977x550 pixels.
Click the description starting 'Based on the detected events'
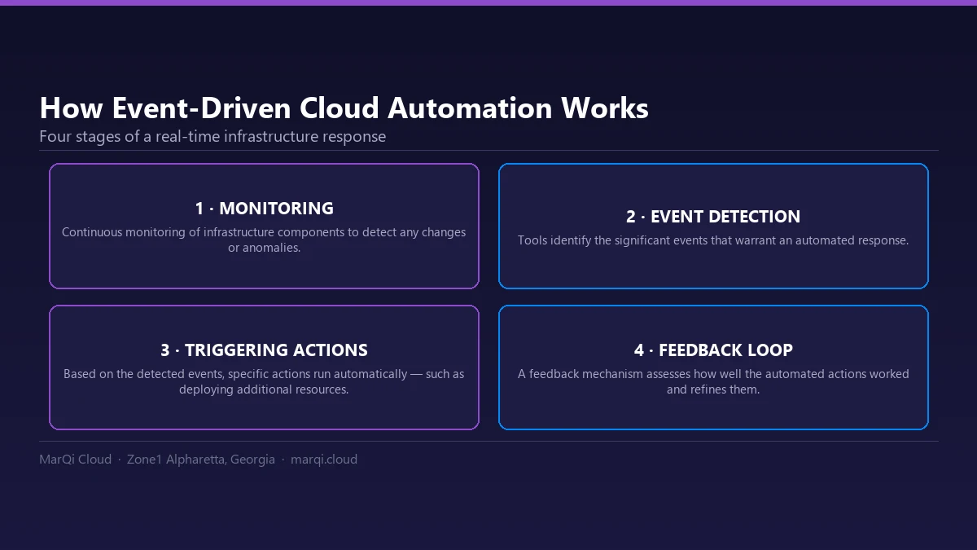[264, 381]
